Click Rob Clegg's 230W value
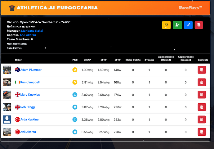Viewport: 214px width, 149px height. pos(117,107)
